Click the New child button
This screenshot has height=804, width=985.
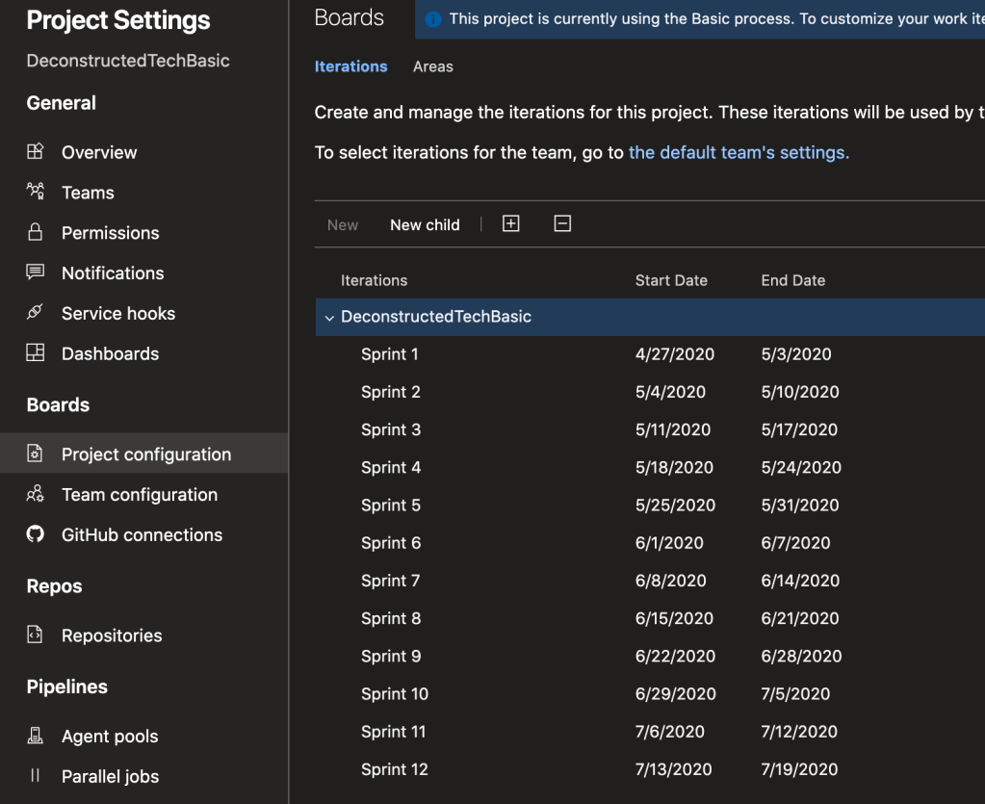[425, 224]
